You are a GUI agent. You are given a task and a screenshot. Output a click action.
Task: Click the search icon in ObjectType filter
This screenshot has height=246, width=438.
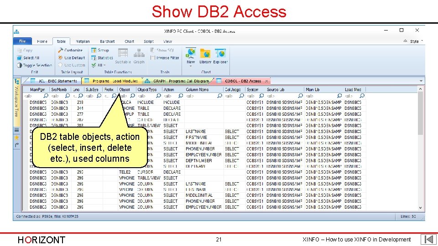pyautogui.click(x=158, y=96)
